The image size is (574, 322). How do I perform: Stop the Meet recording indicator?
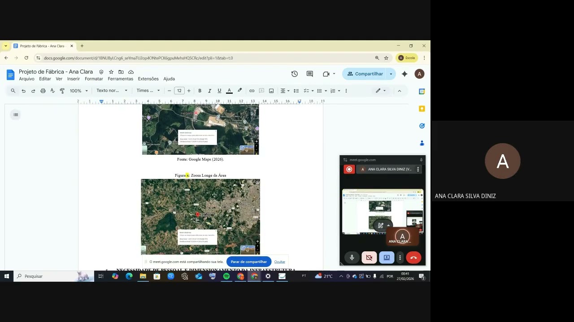pos(349,169)
